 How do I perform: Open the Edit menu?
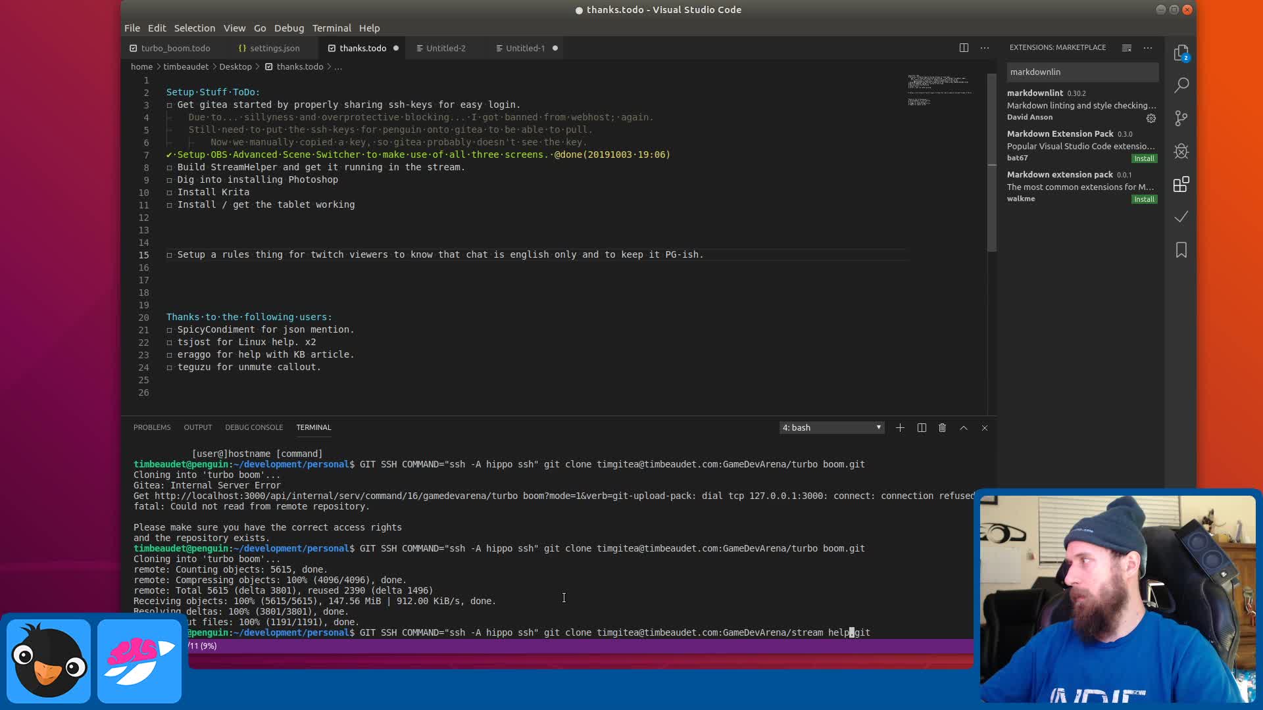click(157, 28)
